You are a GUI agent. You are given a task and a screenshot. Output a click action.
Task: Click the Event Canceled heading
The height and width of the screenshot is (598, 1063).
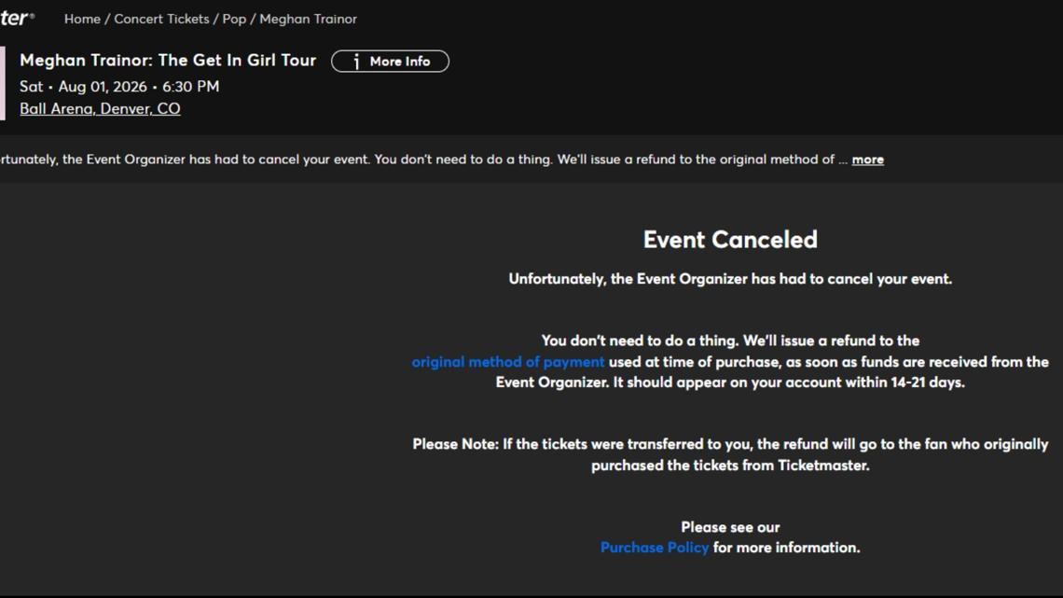tap(730, 240)
